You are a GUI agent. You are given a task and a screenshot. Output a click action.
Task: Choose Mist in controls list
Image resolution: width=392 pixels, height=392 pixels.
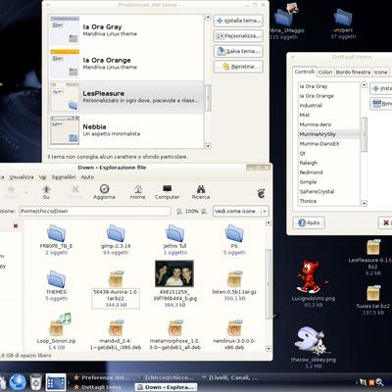328,115
